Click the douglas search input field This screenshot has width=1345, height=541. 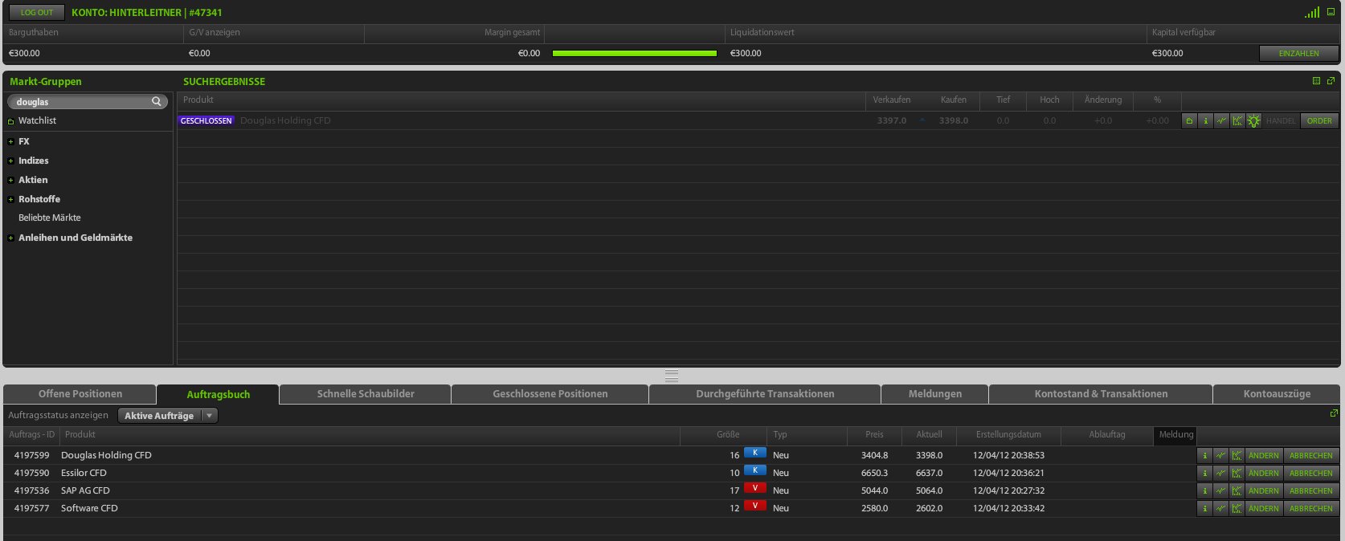click(x=80, y=102)
